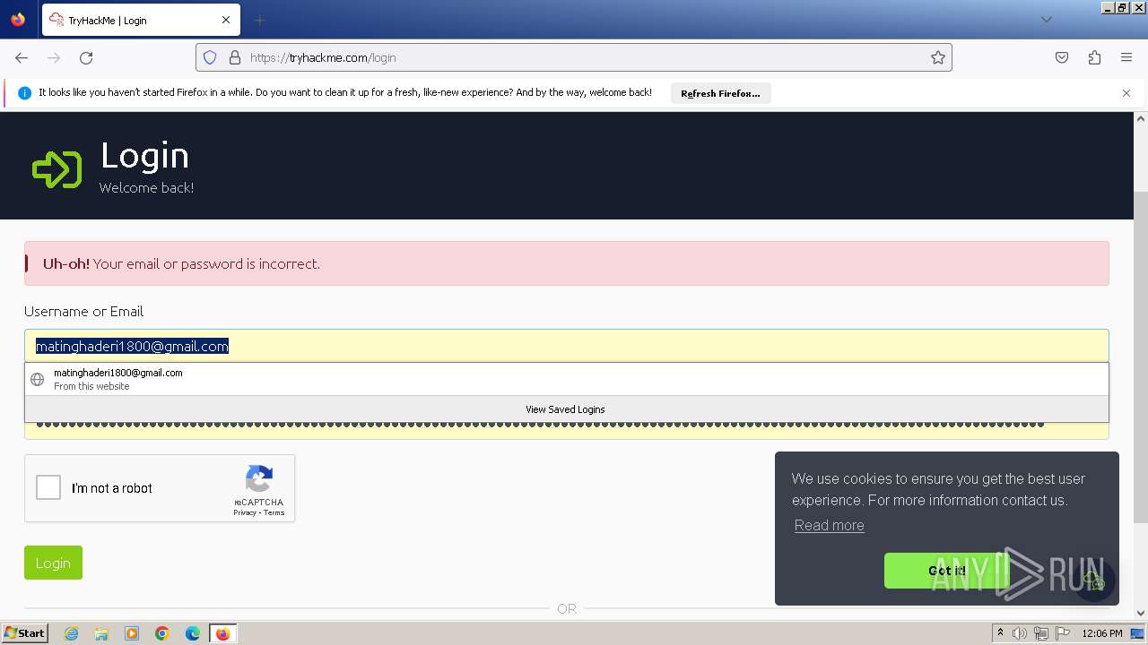Open the Action Center flag icon
The width and height of the screenshot is (1148, 645).
[x=1062, y=633]
